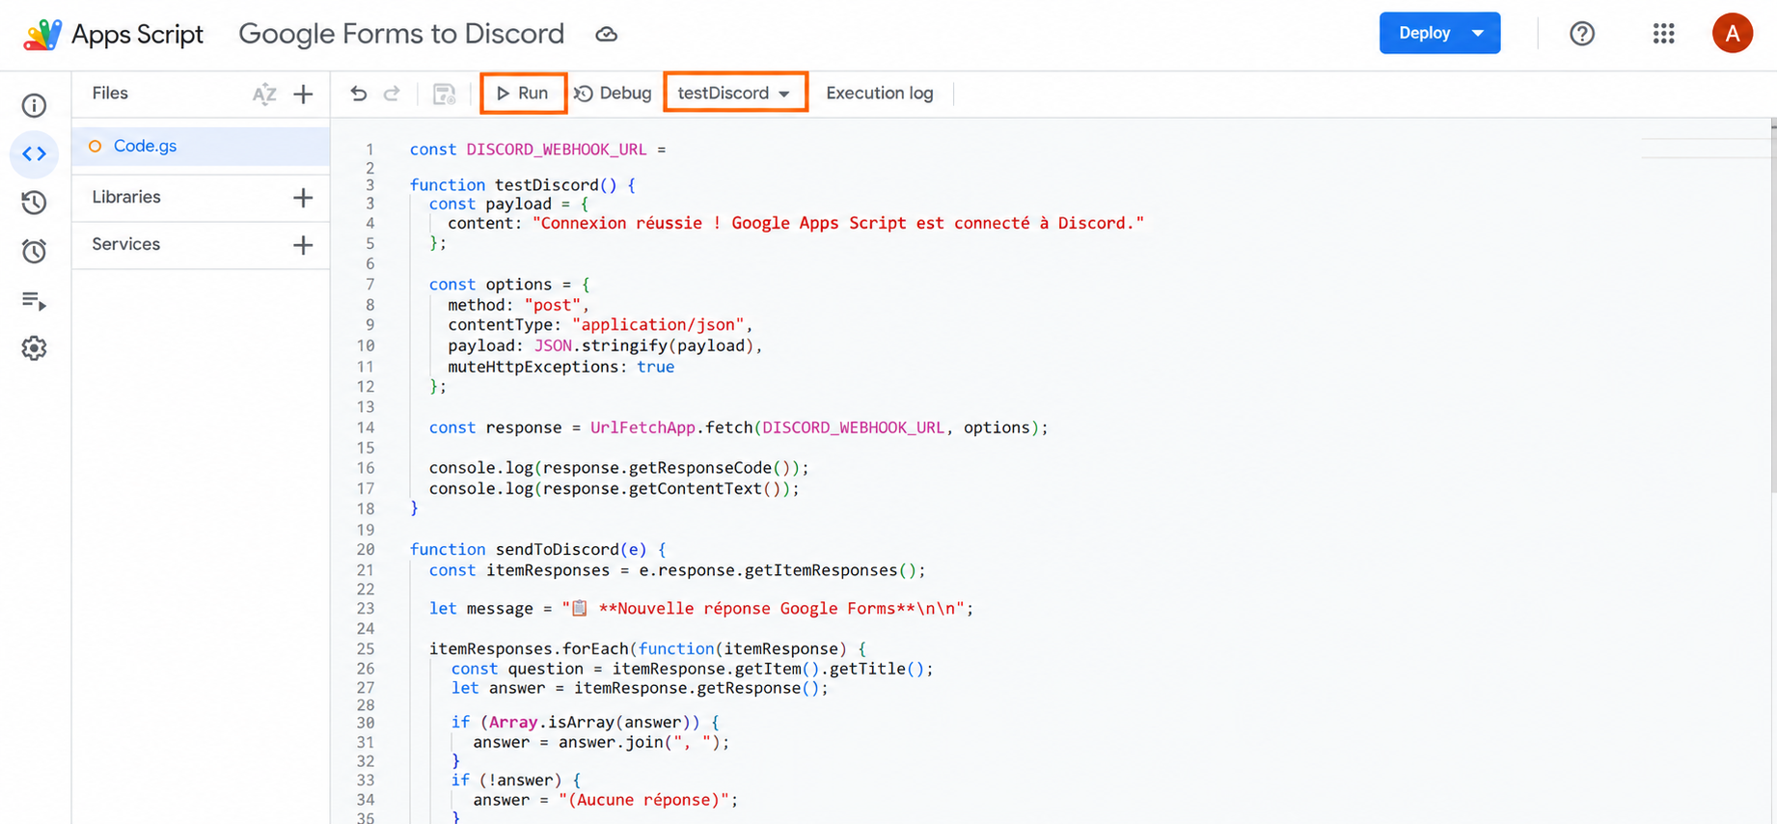Add a new file with plus icon
This screenshot has height=824, width=1777.
point(303,94)
